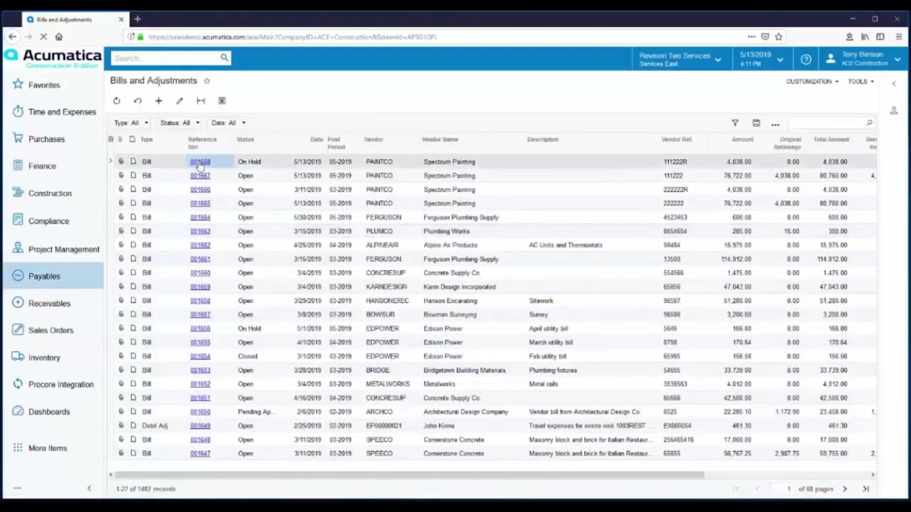This screenshot has width=911, height=512.
Task: Expand the Tools menu
Action: click(x=860, y=82)
